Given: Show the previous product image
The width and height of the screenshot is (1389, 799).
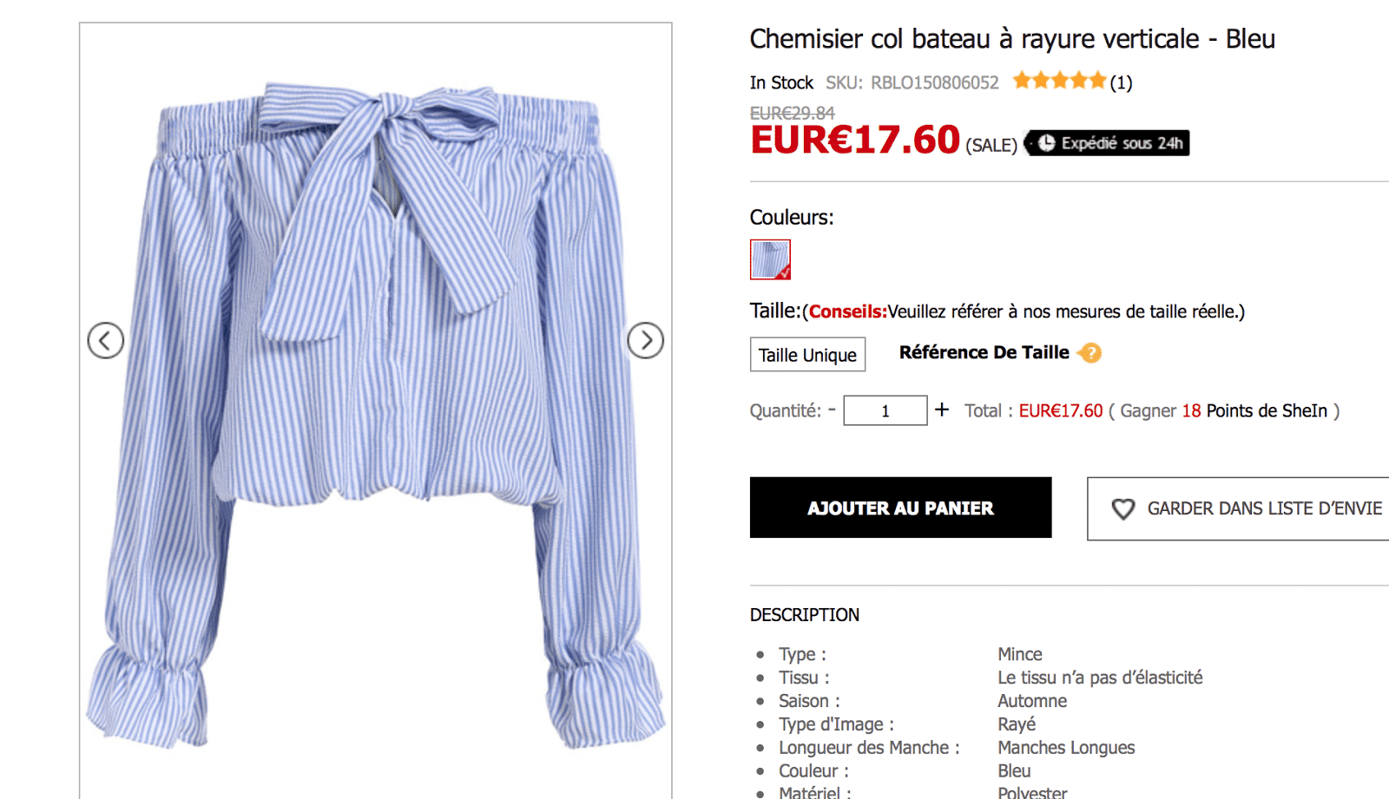Looking at the screenshot, I should pos(106,340).
